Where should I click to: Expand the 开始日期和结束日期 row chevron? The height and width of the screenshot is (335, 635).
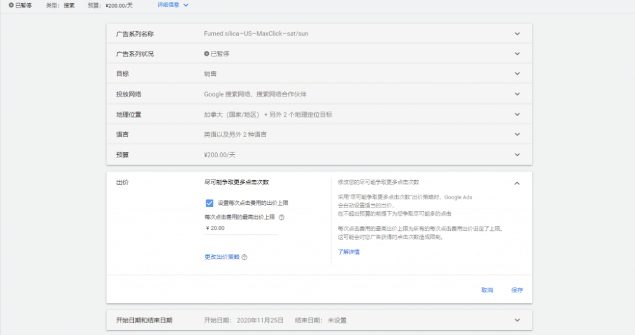click(518, 320)
